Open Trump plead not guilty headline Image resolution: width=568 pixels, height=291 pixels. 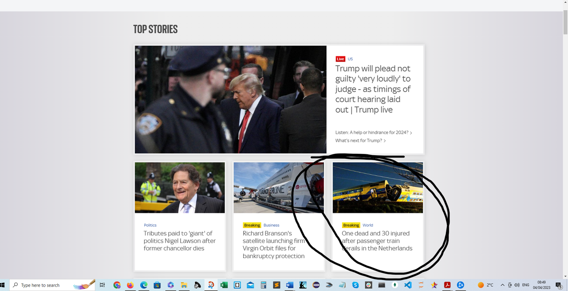373,89
